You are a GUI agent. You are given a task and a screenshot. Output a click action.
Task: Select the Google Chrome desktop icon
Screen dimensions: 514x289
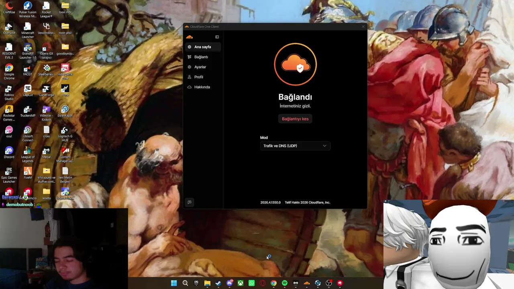[9, 72]
